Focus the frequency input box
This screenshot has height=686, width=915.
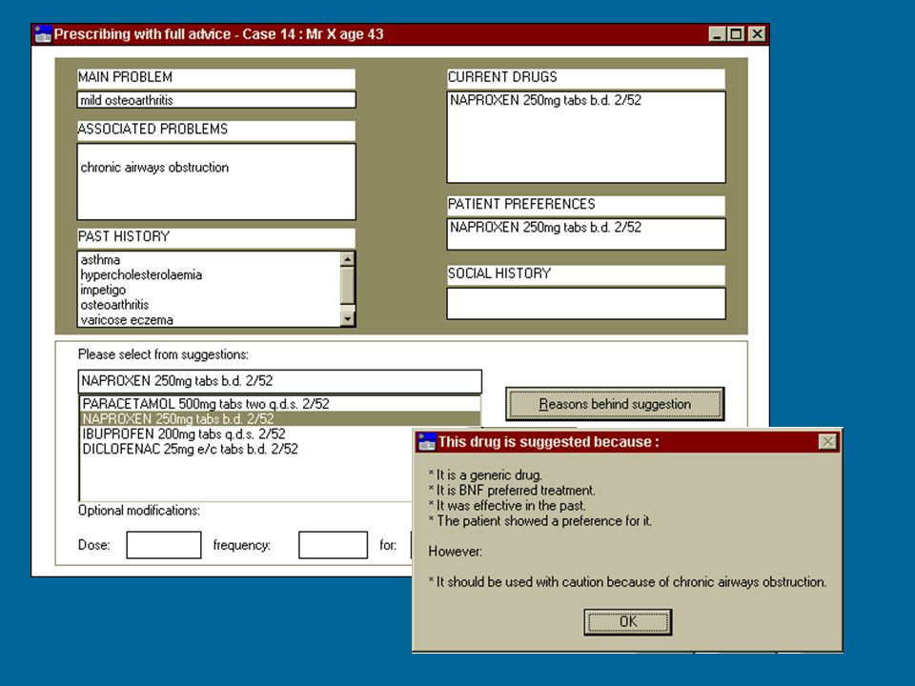pyautogui.click(x=334, y=545)
